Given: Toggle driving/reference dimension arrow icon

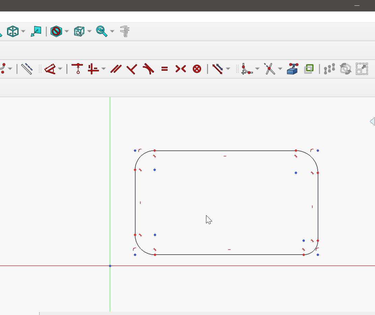Looking at the screenshot, I should [218, 69].
